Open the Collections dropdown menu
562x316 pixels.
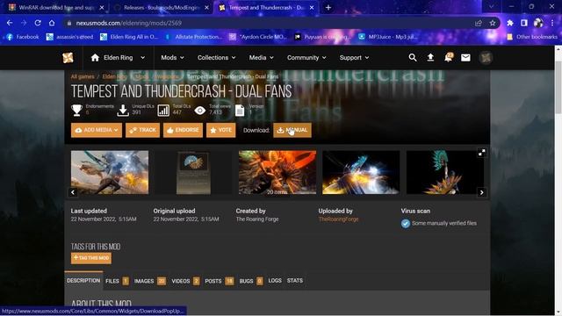tap(217, 58)
